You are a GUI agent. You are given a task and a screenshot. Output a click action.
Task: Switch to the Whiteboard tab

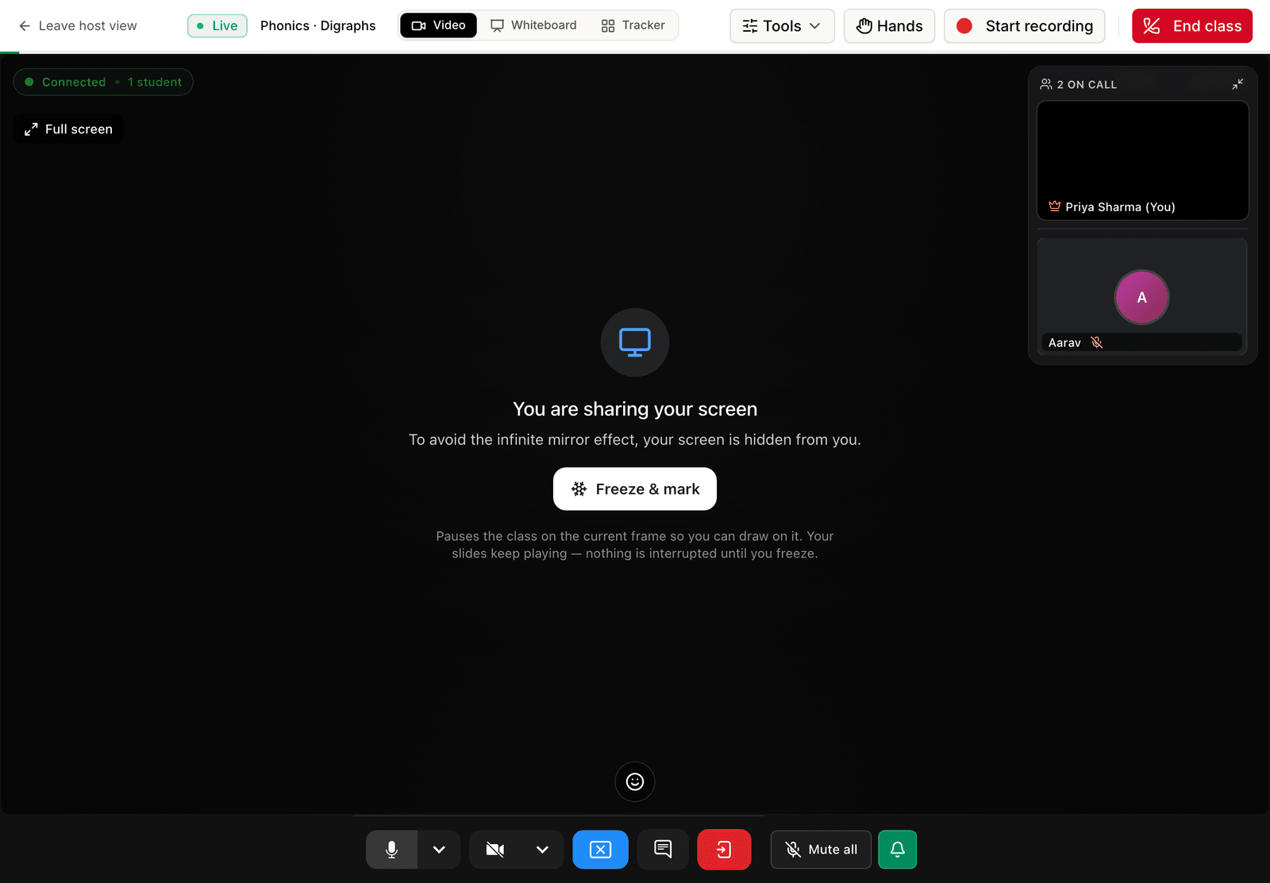[533, 25]
